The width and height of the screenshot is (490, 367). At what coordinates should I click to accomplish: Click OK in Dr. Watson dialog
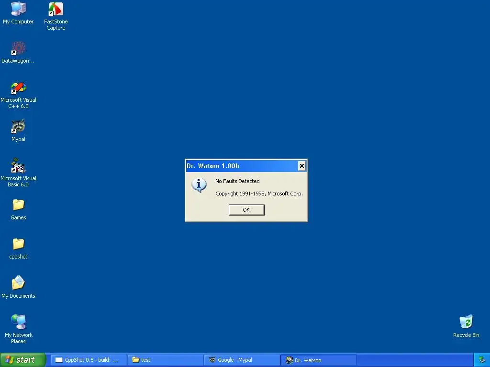[246, 210]
